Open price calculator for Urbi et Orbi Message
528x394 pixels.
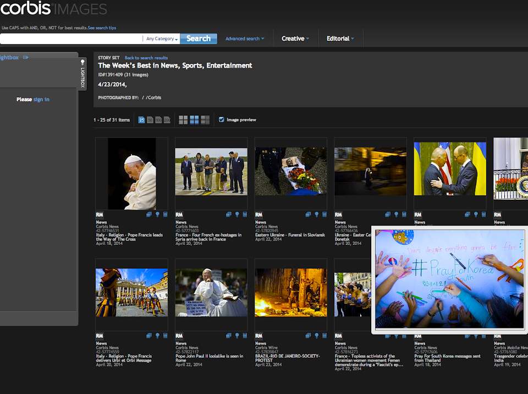166,336
